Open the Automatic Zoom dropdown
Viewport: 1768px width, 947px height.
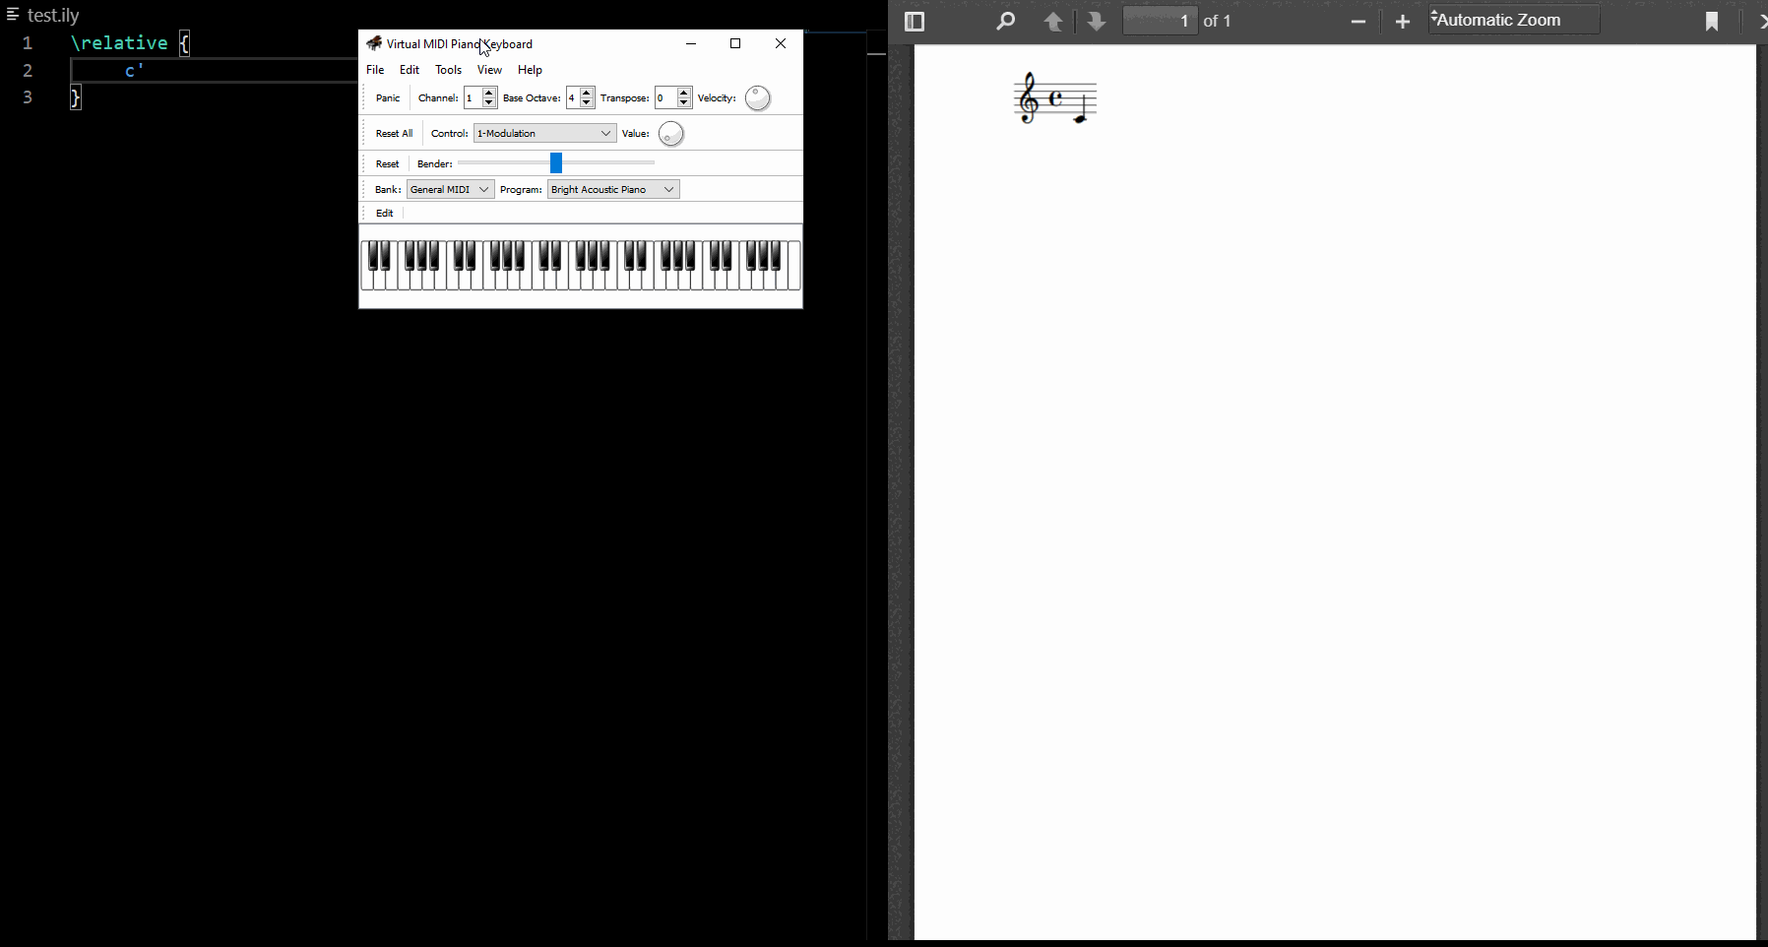pyautogui.click(x=1513, y=21)
